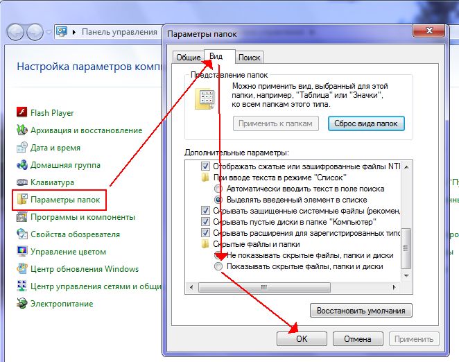Viewport: 459px width, 362px height.
Task: Open the Power Options icon (Электропитание)
Action: coord(22,304)
